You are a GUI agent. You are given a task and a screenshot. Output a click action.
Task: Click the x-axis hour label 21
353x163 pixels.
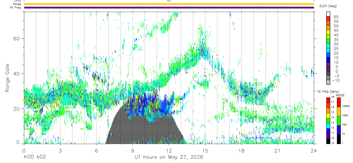(x=278, y=150)
